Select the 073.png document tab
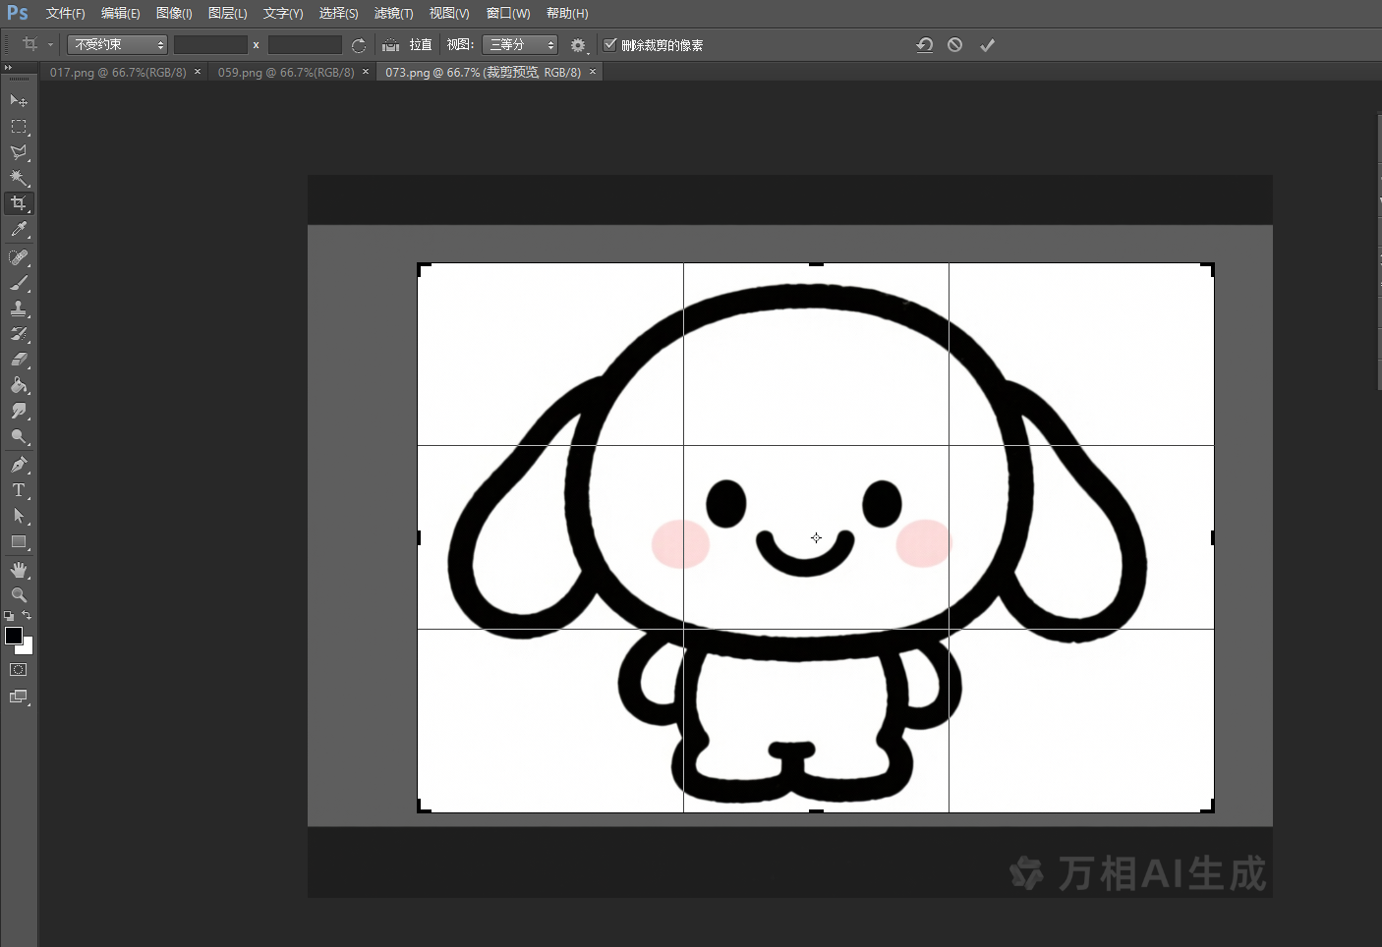This screenshot has width=1382, height=947. coord(483,73)
